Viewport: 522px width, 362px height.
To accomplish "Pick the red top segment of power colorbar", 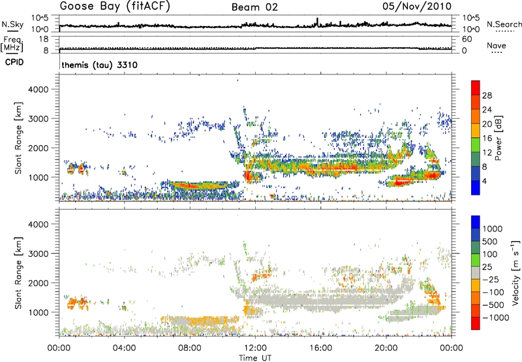I will (x=476, y=88).
